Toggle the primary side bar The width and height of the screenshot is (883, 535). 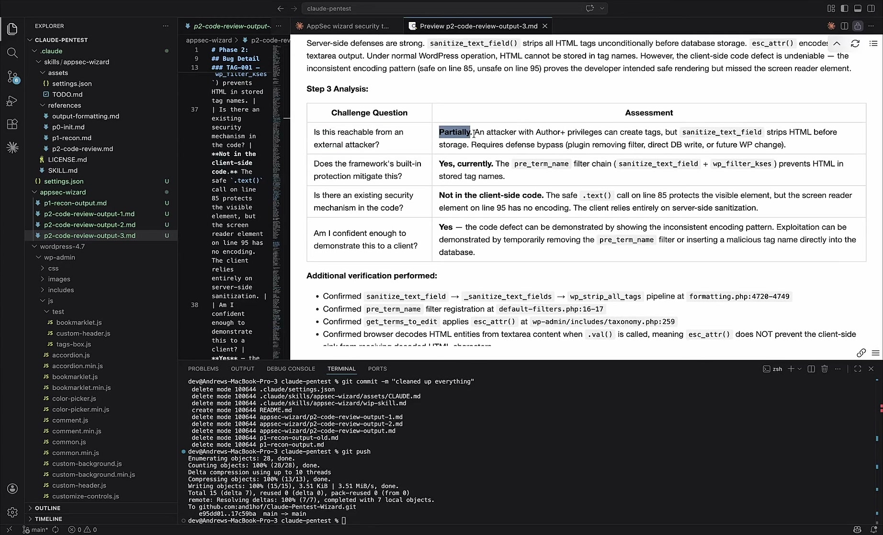click(x=845, y=8)
